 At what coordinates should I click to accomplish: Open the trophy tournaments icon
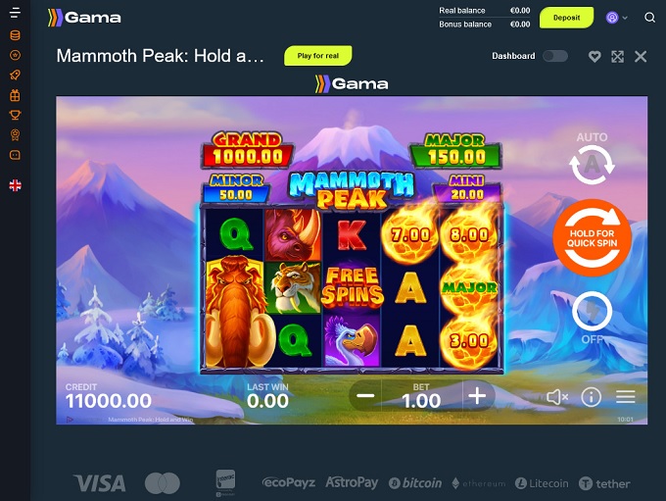pos(15,116)
